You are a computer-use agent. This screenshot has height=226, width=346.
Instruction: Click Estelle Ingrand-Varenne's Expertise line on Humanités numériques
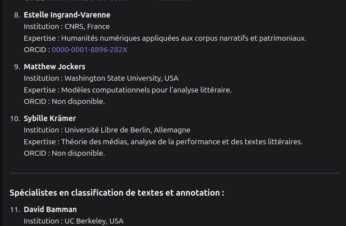(x=165, y=38)
